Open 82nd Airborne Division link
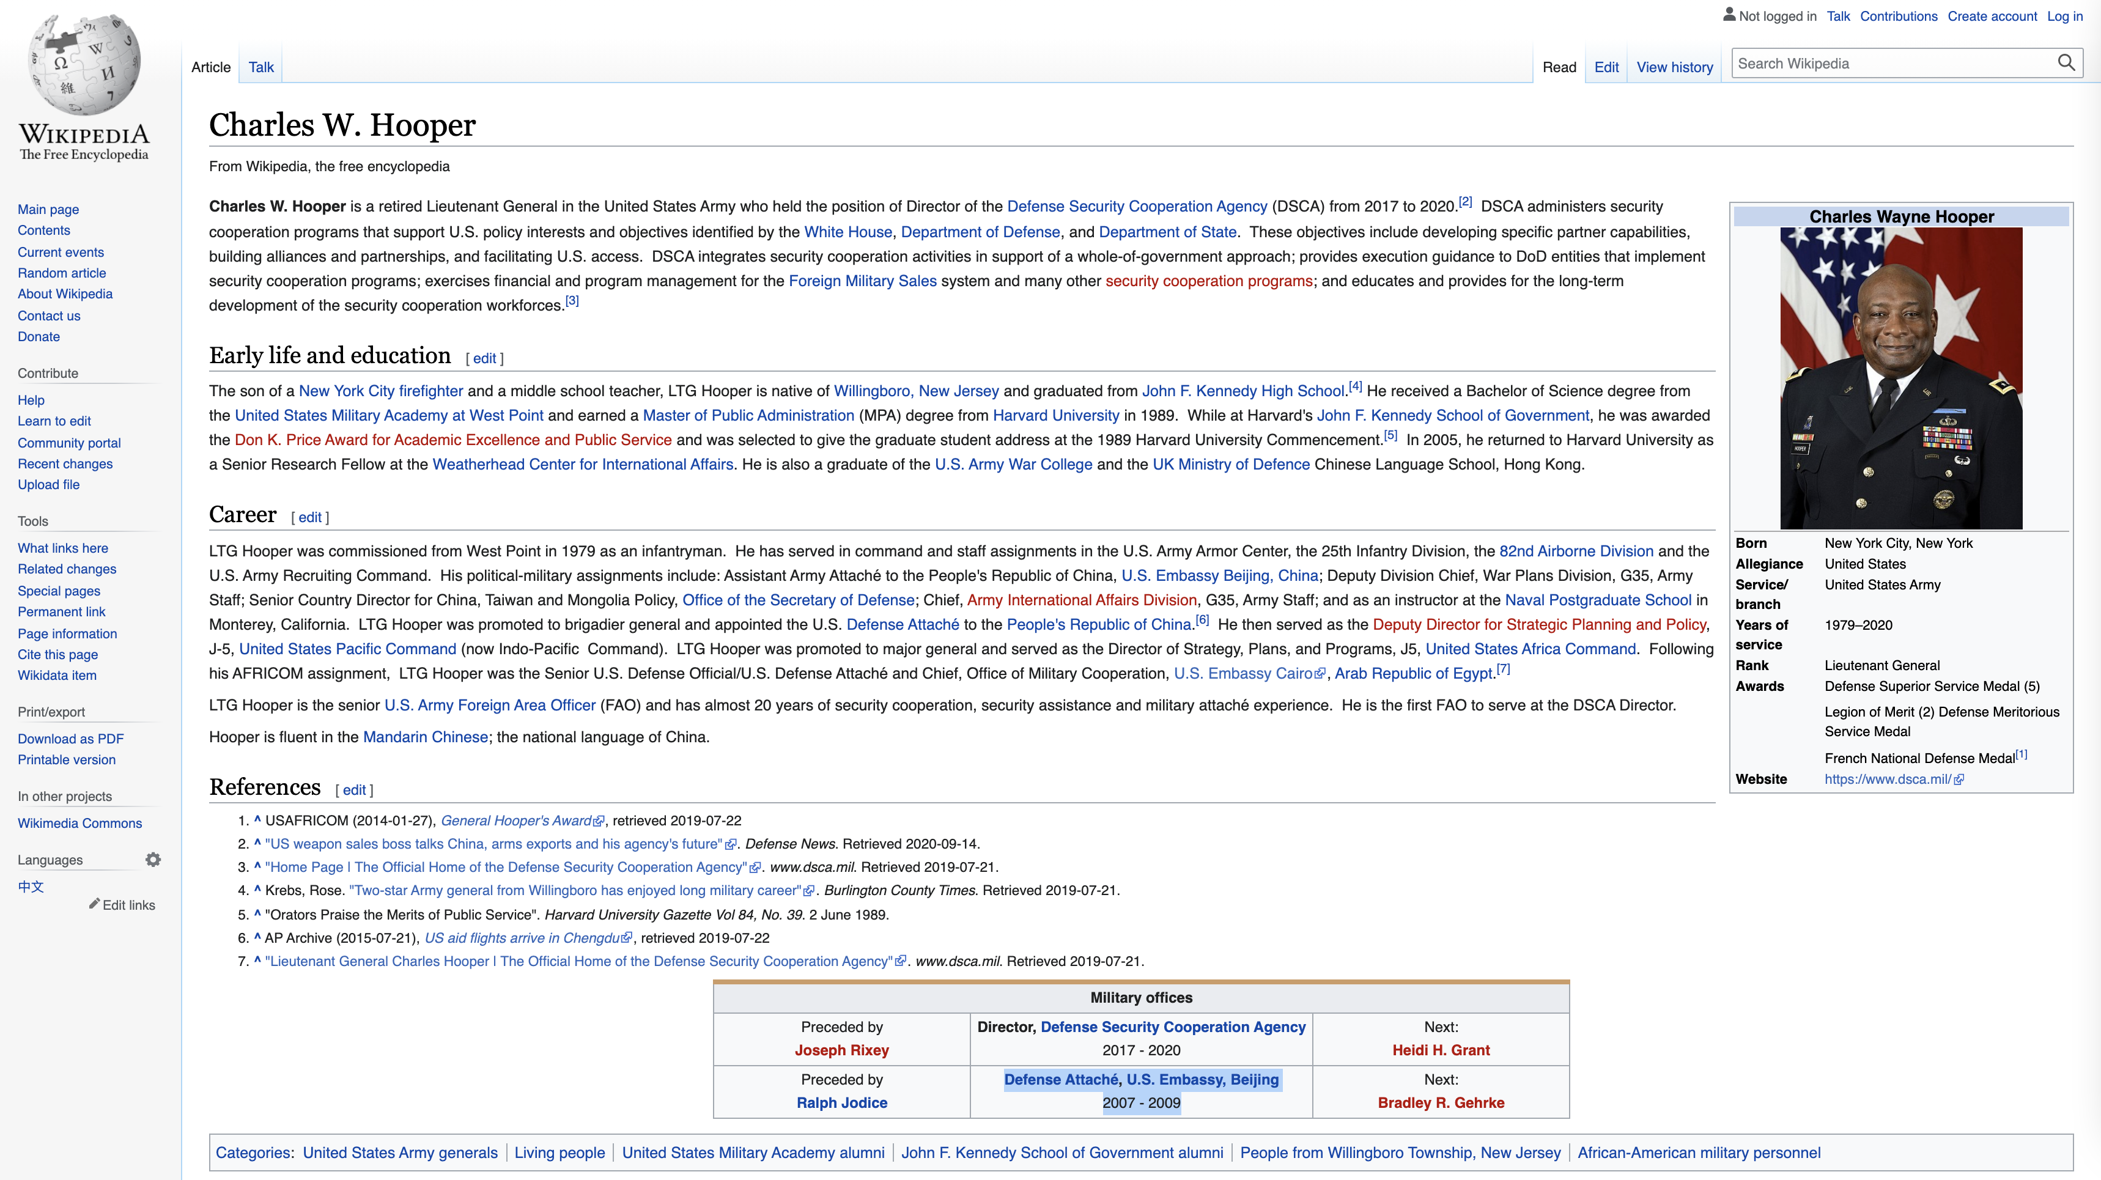The height and width of the screenshot is (1180, 2101). click(x=1576, y=551)
